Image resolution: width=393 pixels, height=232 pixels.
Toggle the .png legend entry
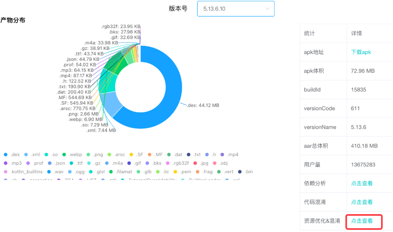[93, 154]
